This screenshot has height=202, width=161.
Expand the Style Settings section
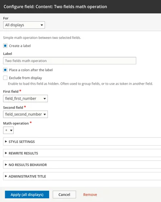tap(82, 142)
